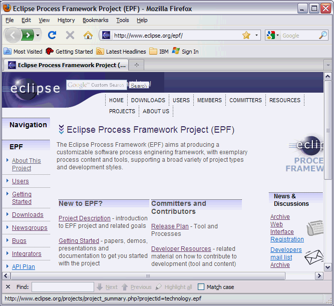Open the address bar history dropdown

256,35
